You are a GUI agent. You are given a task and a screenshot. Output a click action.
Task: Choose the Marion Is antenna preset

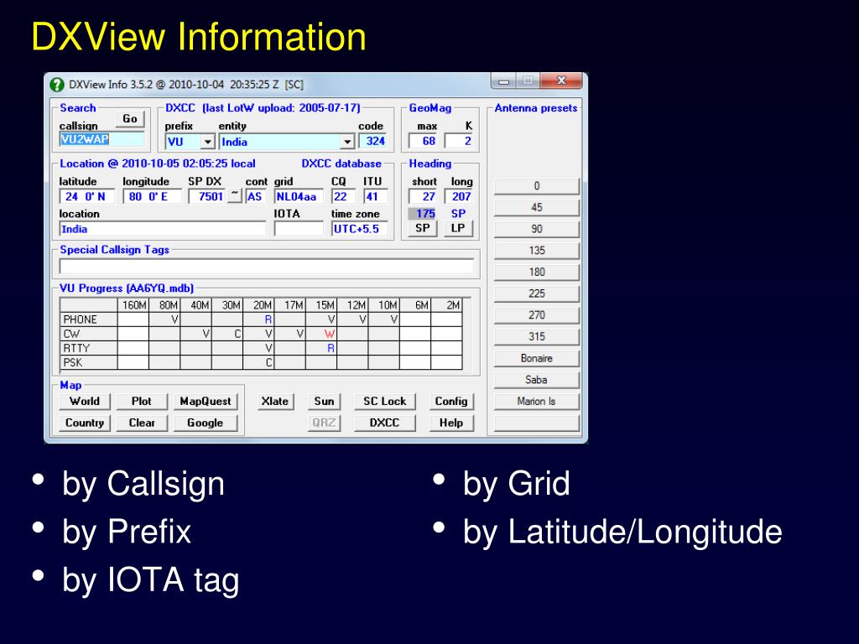[x=536, y=402]
